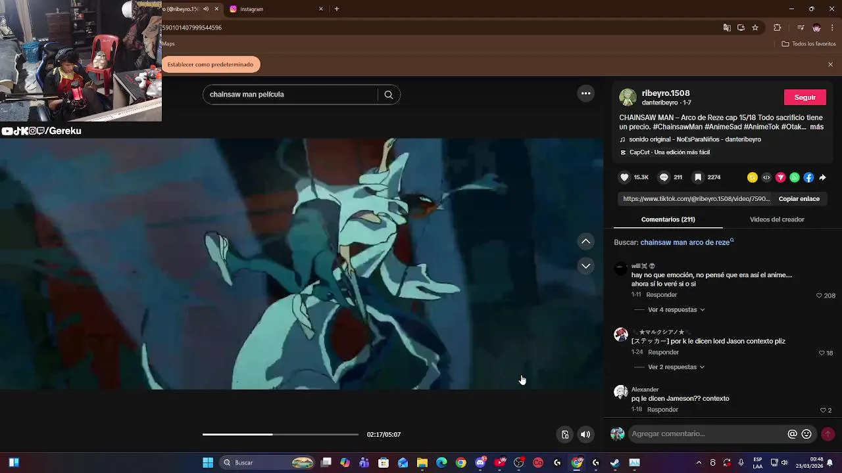This screenshot has width=842, height=473.
Task: Open the three-dot video options menu
Action: point(585,93)
